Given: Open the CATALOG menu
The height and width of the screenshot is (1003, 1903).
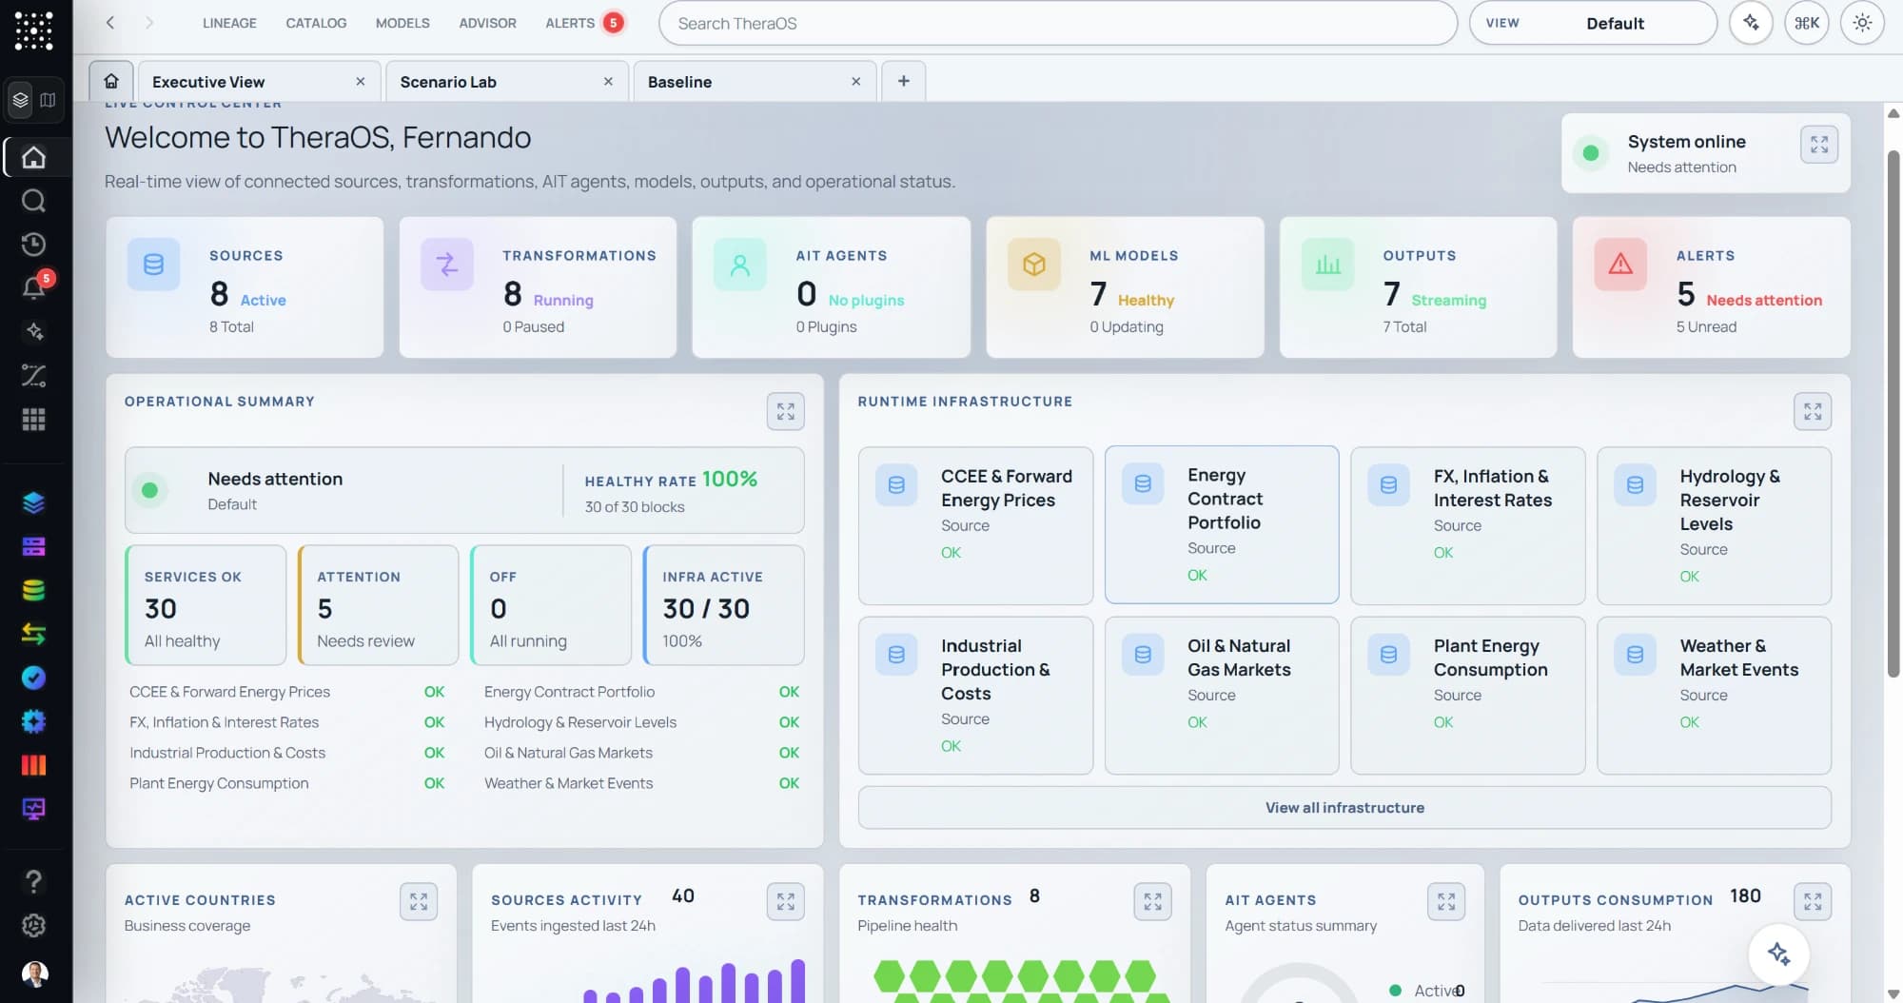Looking at the screenshot, I should coord(316,23).
